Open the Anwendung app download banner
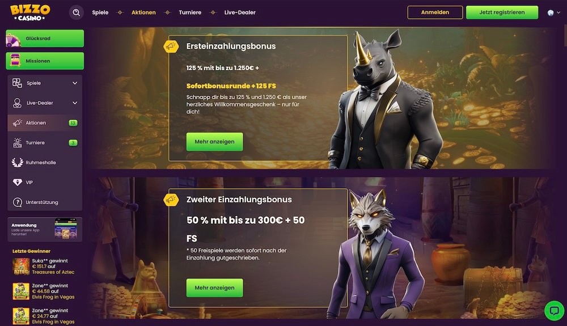 45,230
